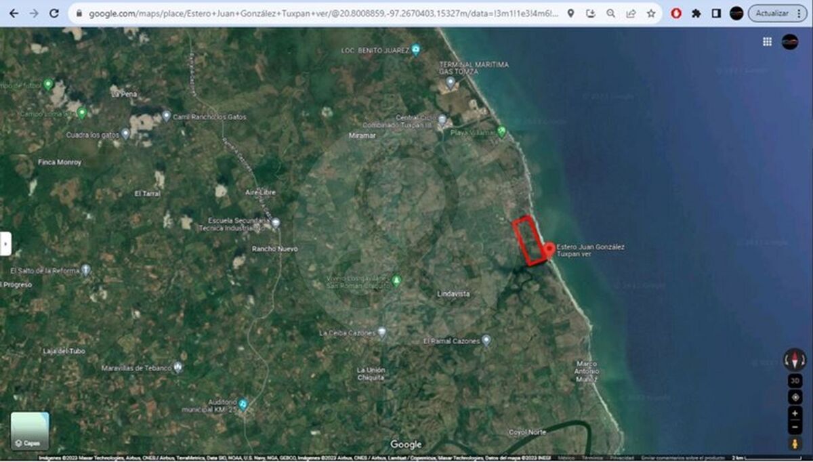Screen dimensions: 813x462
Task: Expand the collapsed side panel arrow
Action: coord(5,243)
